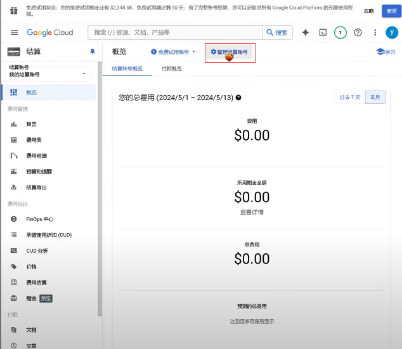Open the help question mark icon
The height and width of the screenshot is (349, 402).
click(358, 32)
